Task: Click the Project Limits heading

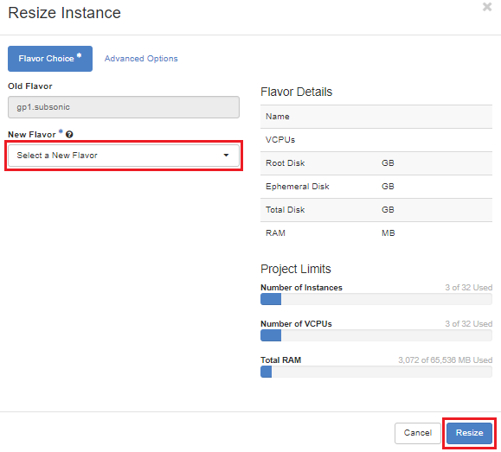Action: coord(296,269)
